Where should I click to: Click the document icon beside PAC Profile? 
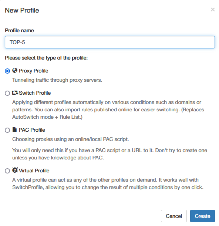[14, 129]
